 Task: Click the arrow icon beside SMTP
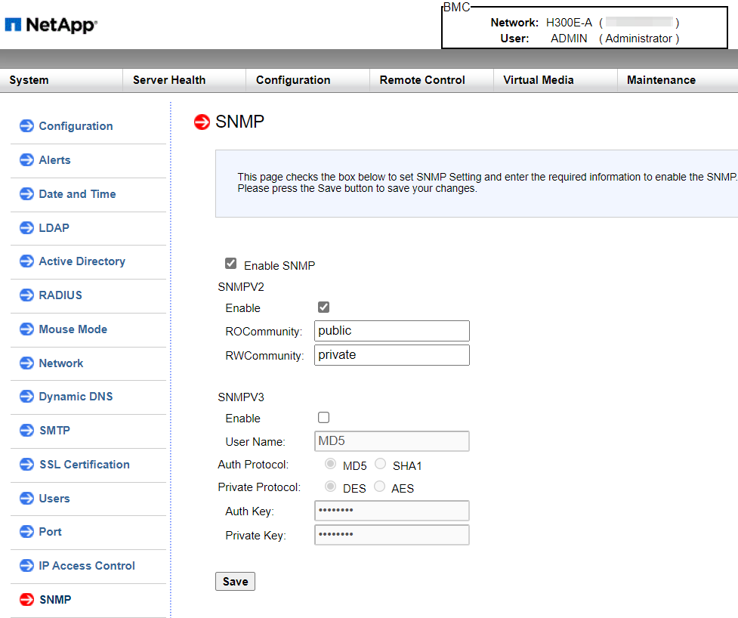pyautogui.click(x=27, y=430)
